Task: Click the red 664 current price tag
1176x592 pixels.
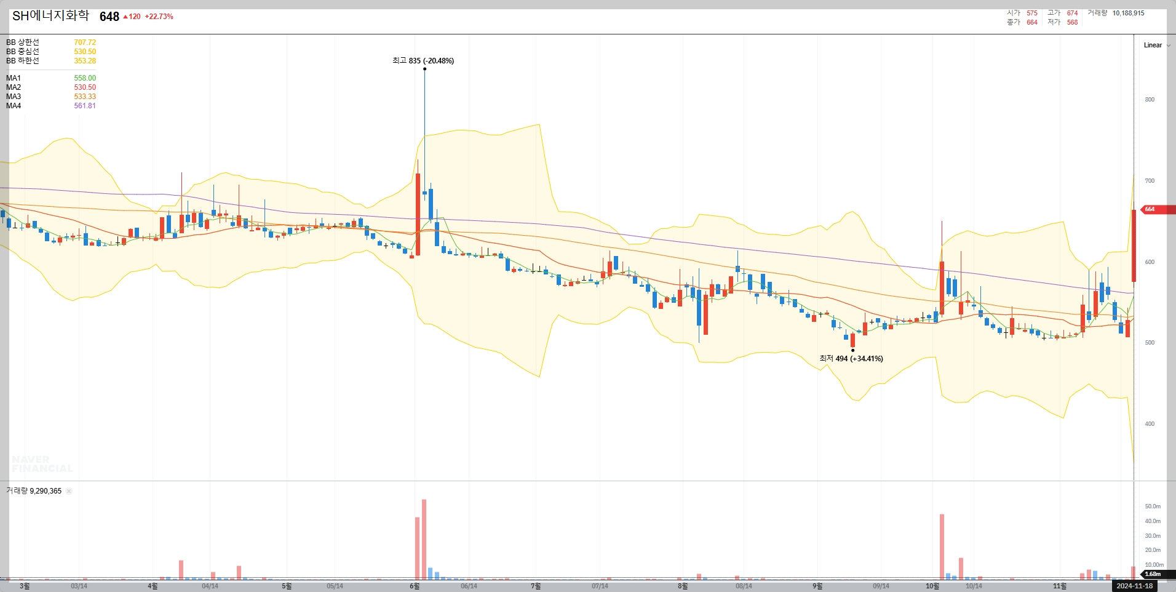Action: coord(1158,209)
